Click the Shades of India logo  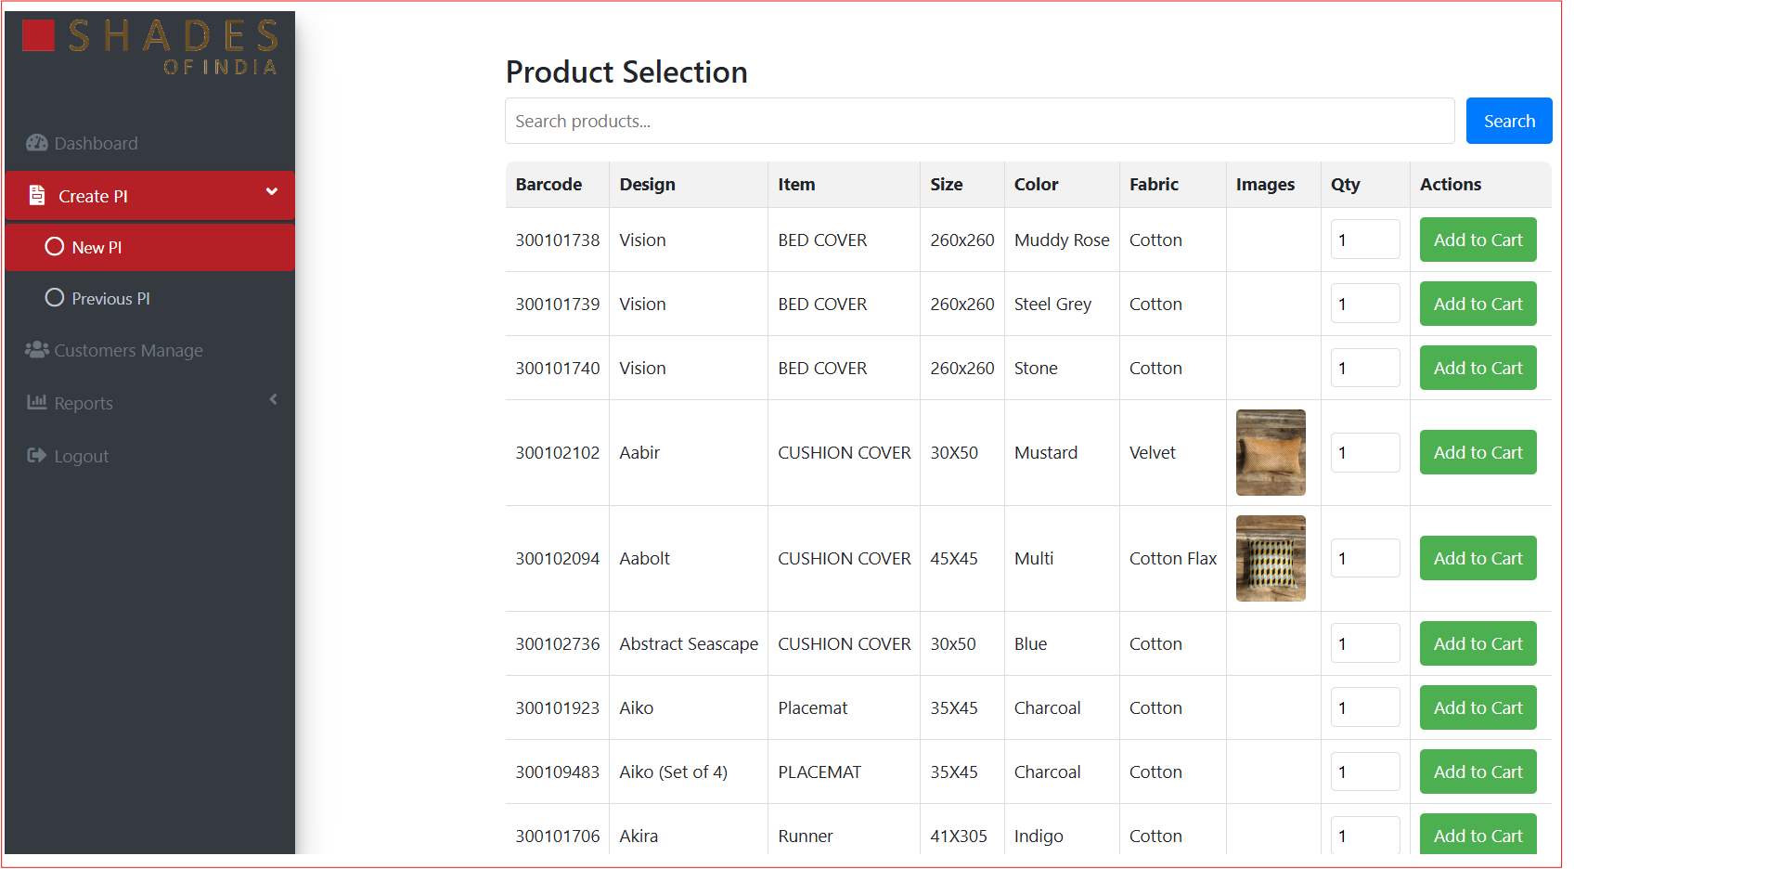tap(150, 46)
